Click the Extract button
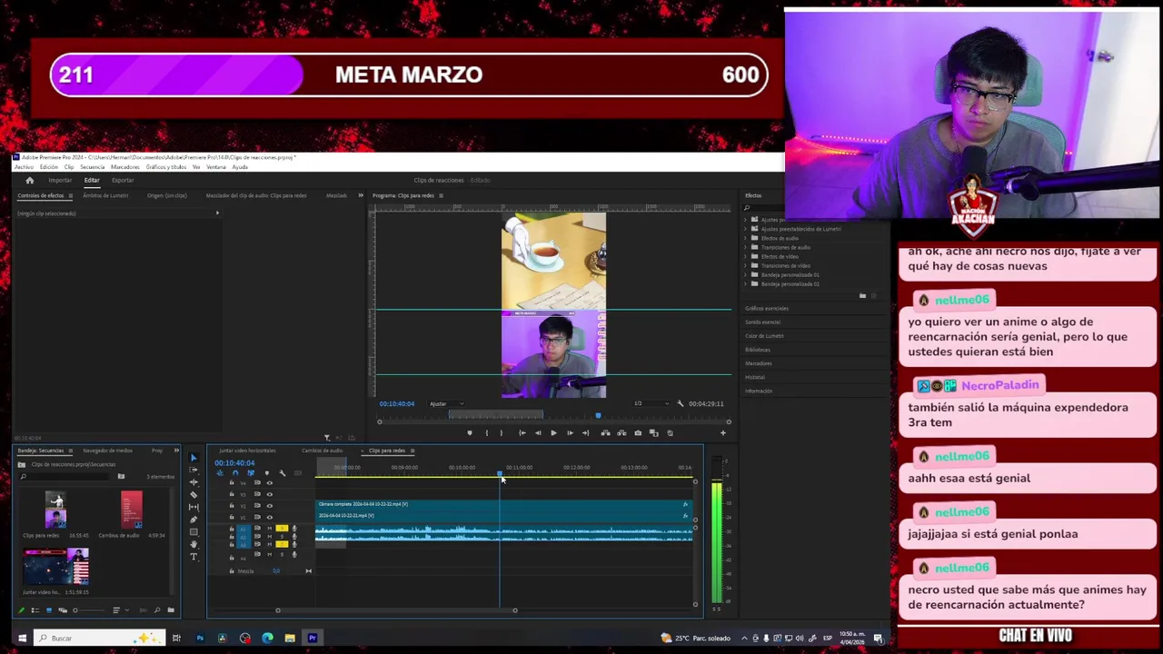Screen dimensions: 1163x654 [621, 433]
